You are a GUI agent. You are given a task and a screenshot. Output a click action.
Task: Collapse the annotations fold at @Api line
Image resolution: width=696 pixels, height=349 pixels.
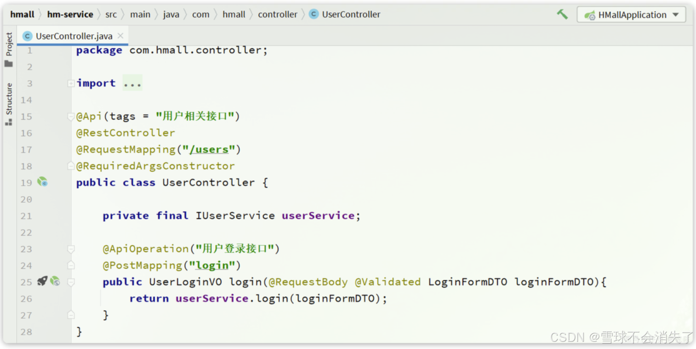coord(71,116)
